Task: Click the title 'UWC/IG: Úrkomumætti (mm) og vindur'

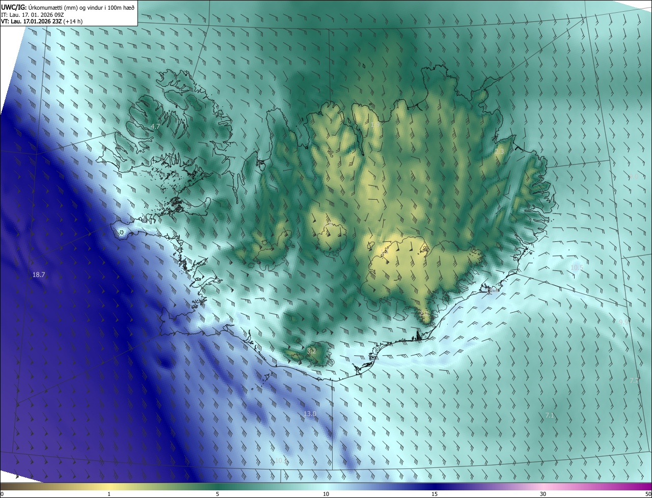Action: [x=68, y=7]
